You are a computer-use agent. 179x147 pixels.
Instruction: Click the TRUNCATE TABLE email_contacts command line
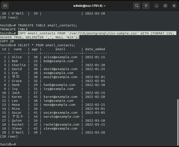[x=48, y=25]
